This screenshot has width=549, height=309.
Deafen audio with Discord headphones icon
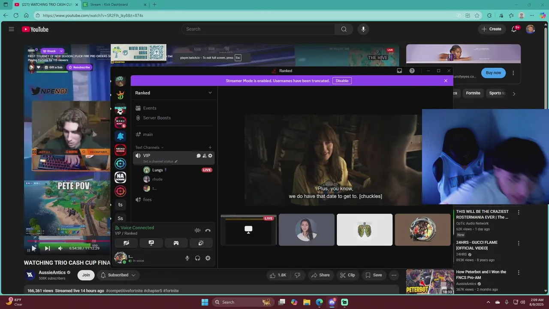[x=197, y=258]
